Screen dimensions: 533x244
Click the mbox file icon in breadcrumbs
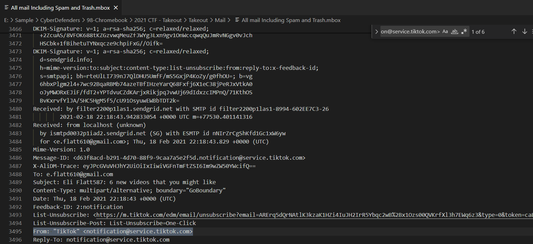pos(237,20)
